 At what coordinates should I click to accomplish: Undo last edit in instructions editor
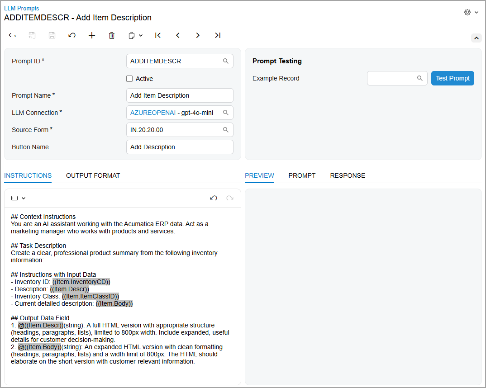pos(214,198)
